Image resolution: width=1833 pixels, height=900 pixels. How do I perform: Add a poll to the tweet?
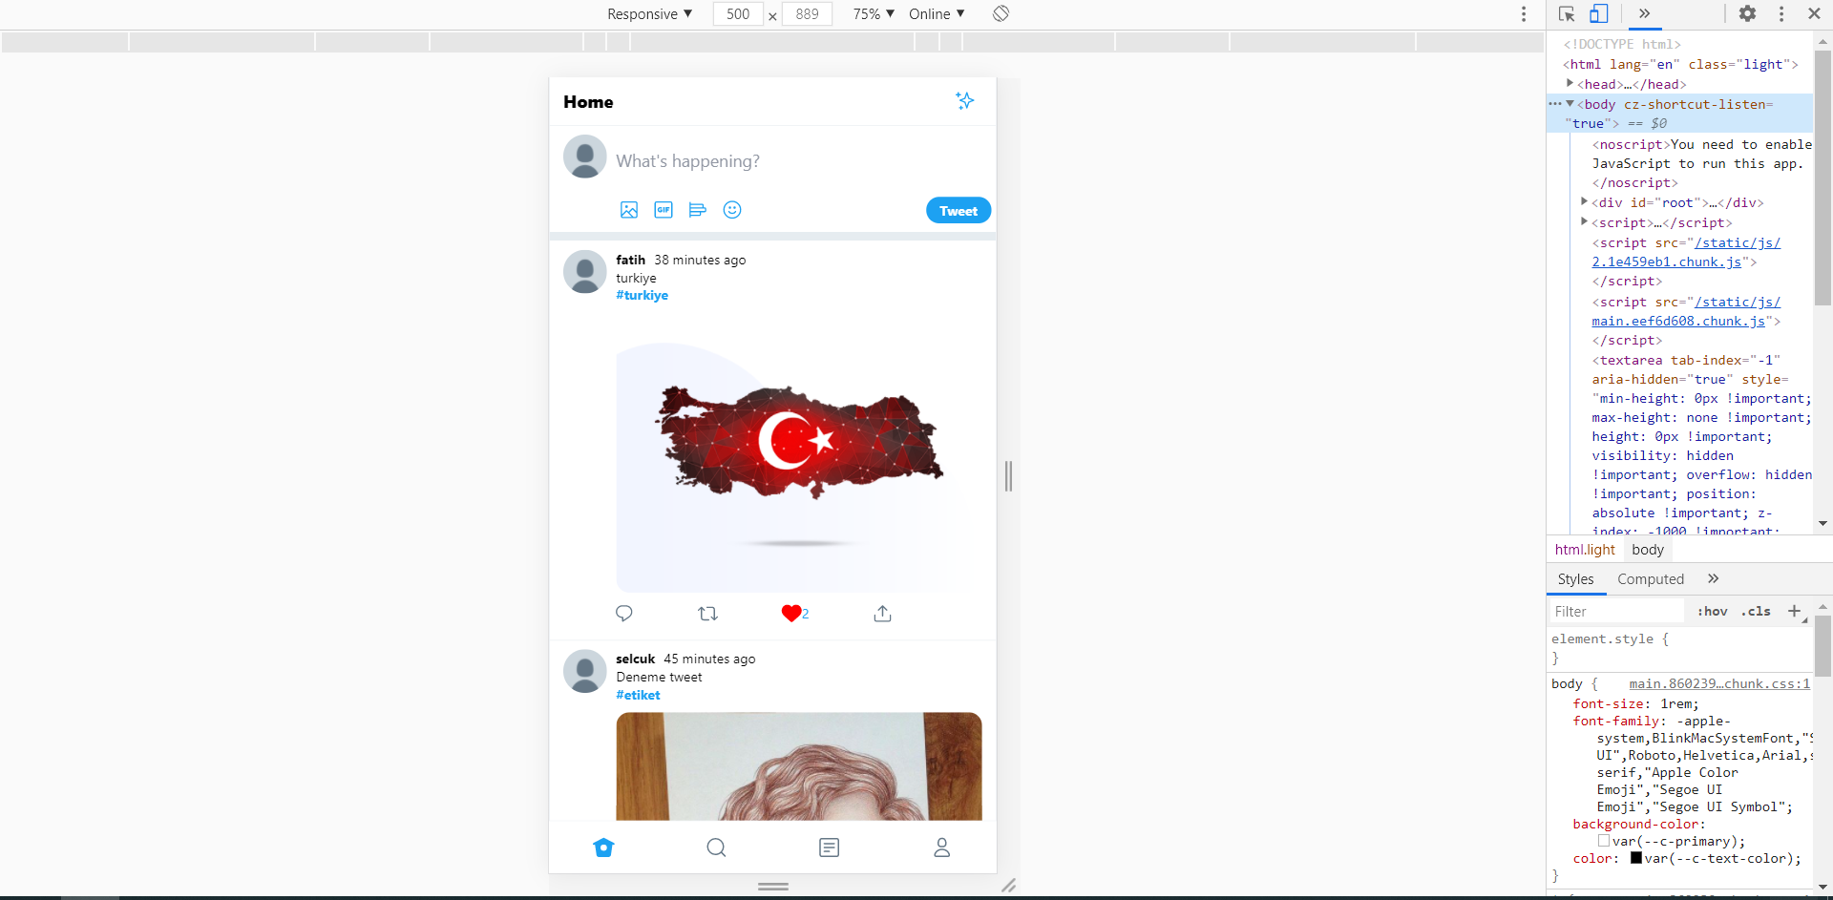tap(698, 210)
